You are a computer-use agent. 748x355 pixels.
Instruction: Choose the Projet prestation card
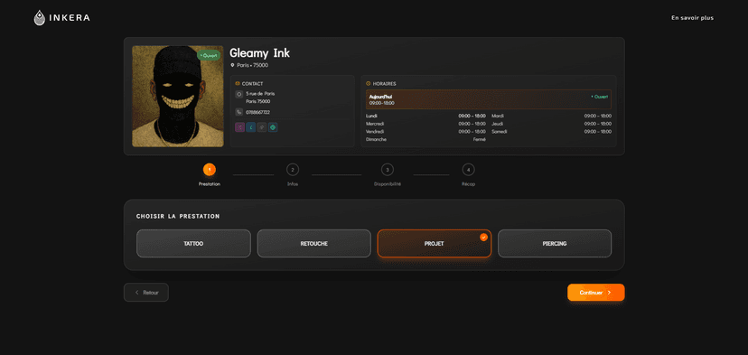435,243
